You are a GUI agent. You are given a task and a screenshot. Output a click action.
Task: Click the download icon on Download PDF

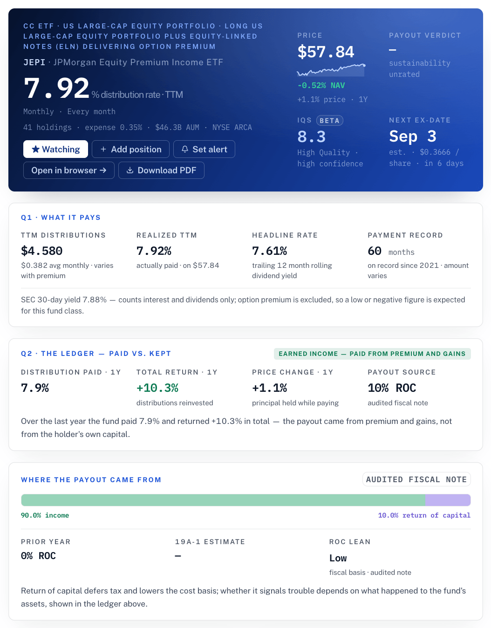[x=130, y=170]
